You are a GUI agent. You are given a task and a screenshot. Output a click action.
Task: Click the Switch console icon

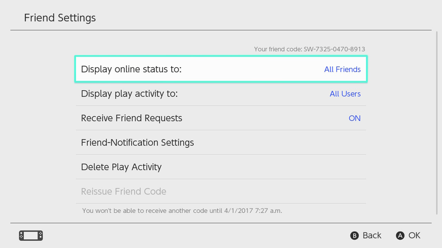(31, 236)
